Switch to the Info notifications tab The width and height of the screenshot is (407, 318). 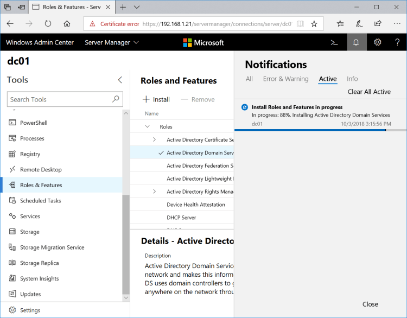pos(352,79)
